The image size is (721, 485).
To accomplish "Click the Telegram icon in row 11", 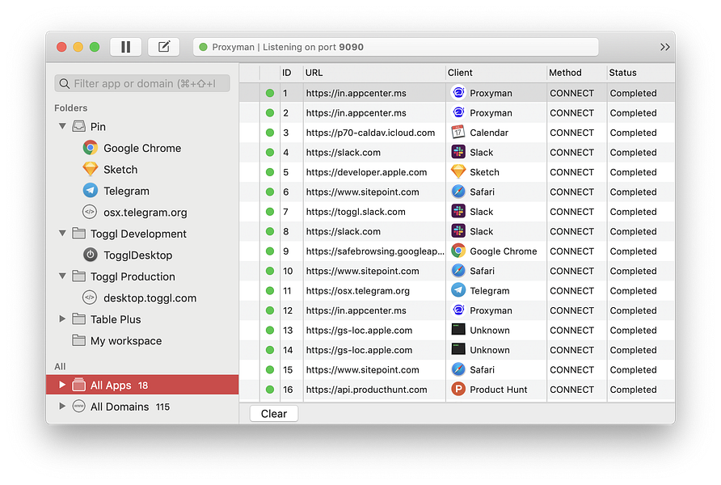I will [458, 290].
